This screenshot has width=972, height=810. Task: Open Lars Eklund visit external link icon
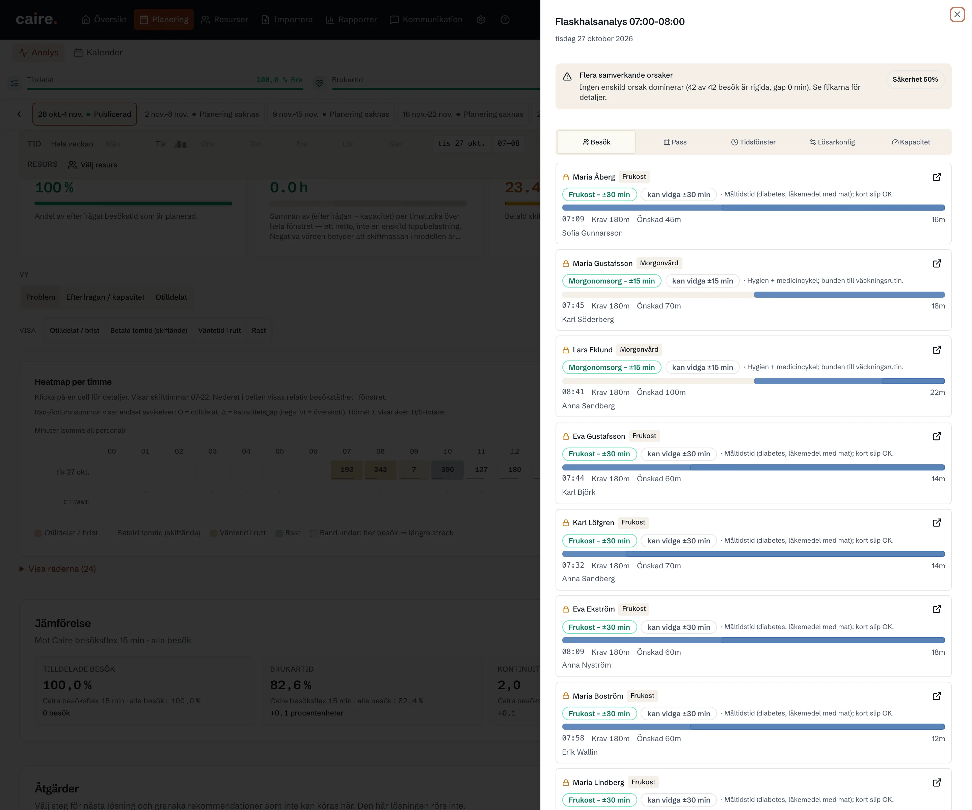936,349
